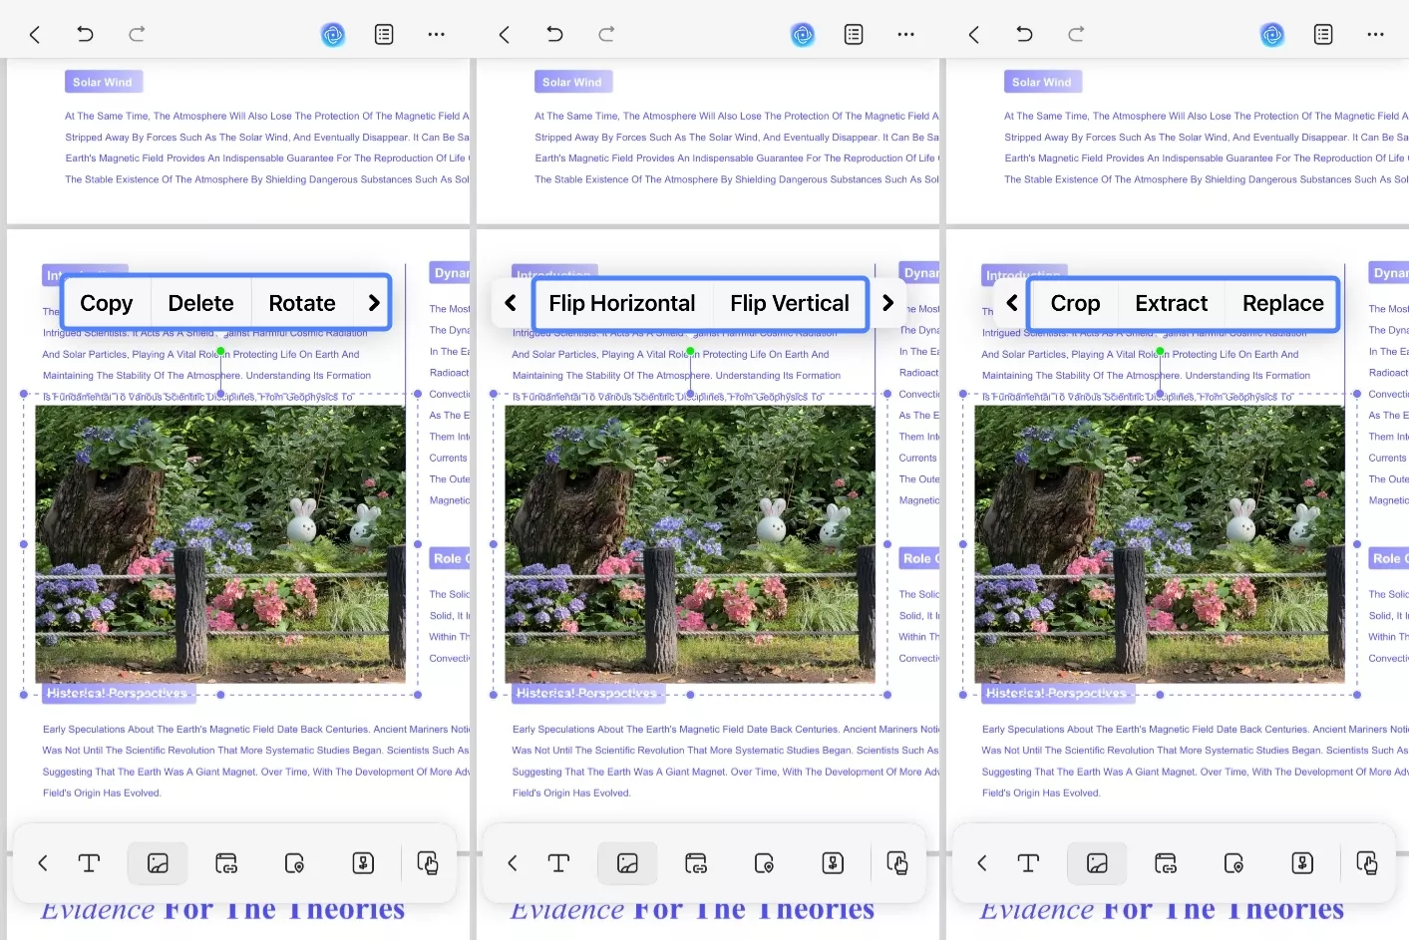Image resolution: width=1409 pixels, height=940 pixels.
Task: Select the Stamp tool in the bottom toolbar
Action: [293, 863]
